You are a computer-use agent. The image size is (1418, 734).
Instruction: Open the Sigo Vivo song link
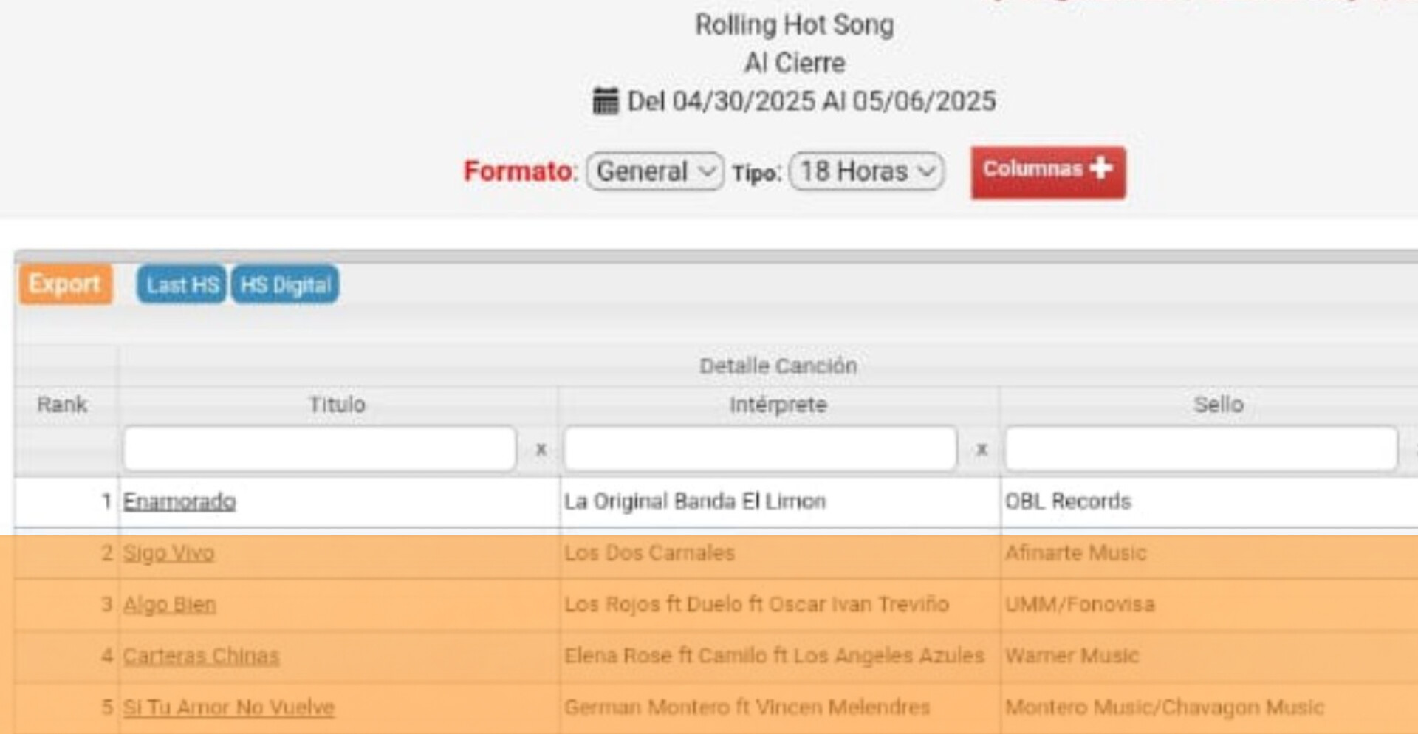[168, 553]
